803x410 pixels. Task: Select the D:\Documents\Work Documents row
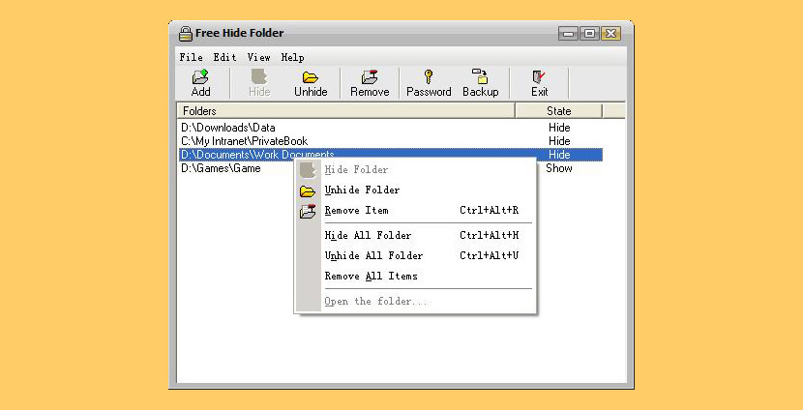pos(390,155)
